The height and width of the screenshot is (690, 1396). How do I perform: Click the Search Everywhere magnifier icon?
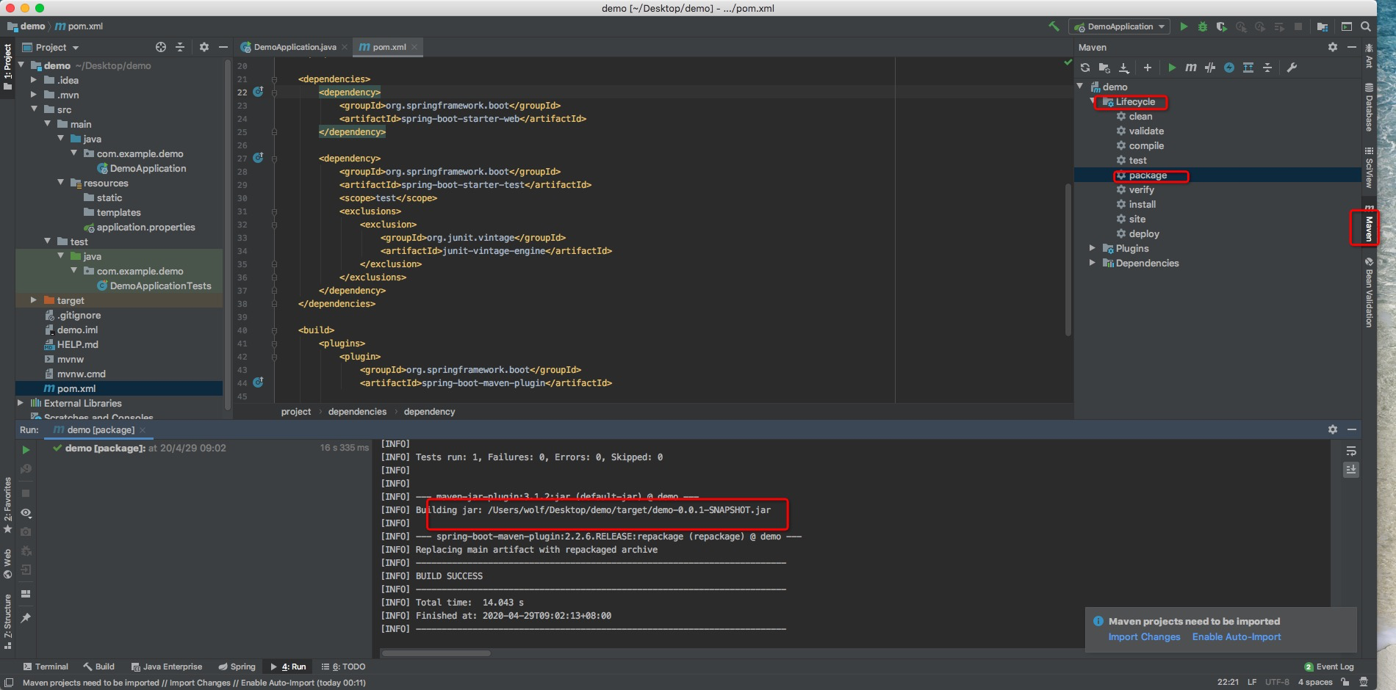pyautogui.click(x=1365, y=26)
